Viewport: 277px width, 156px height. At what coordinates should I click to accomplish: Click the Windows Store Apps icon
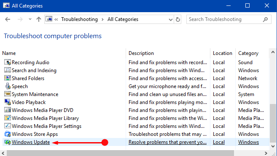[8, 134]
